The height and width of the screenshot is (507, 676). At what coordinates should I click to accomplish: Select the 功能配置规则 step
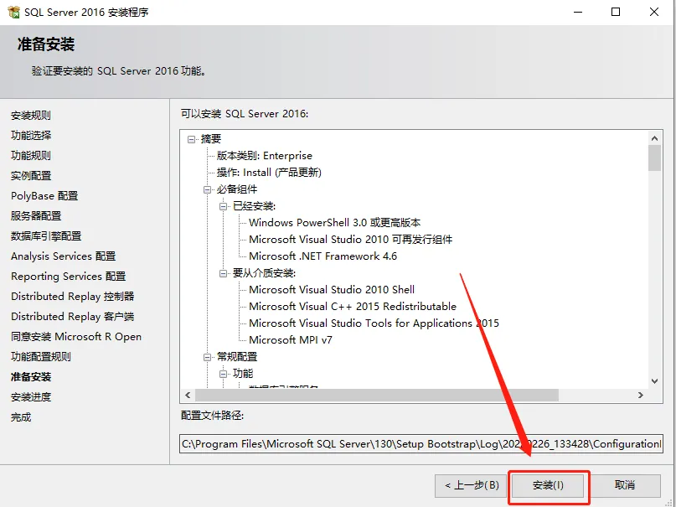(41, 357)
